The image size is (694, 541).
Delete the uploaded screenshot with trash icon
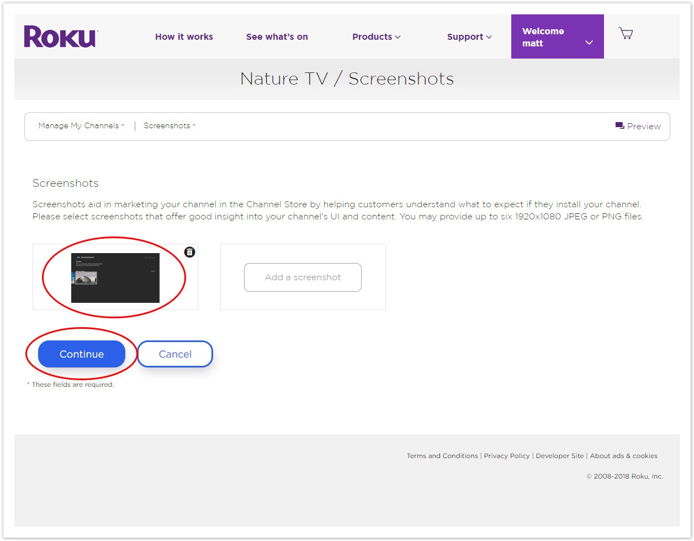click(189, 252)
